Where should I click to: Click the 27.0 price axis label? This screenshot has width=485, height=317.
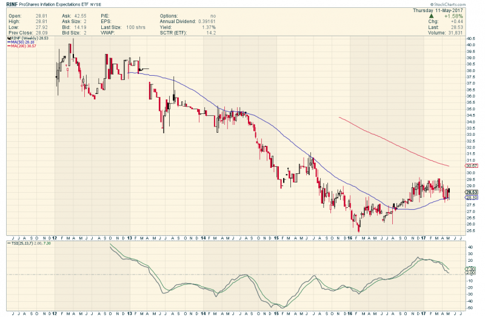point(472,212)
